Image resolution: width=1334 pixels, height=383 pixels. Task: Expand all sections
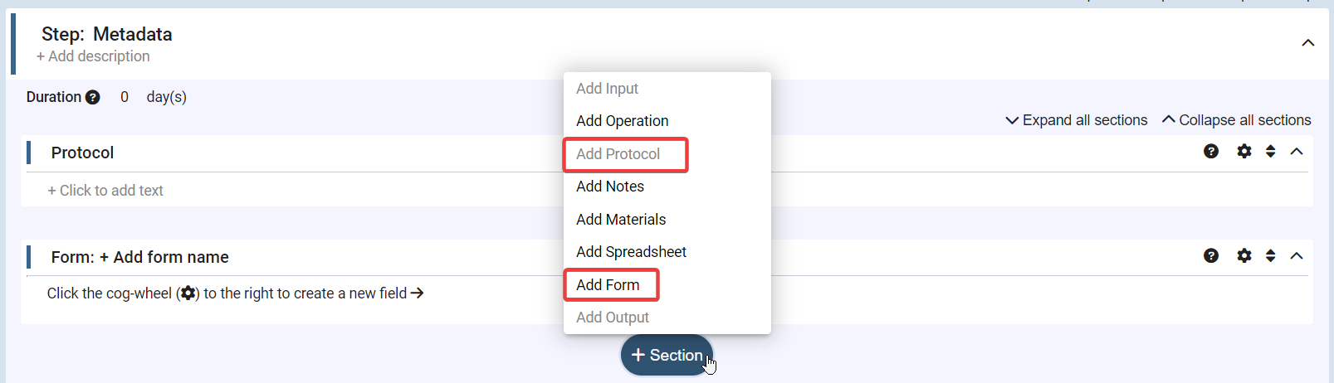point(1076,120)
